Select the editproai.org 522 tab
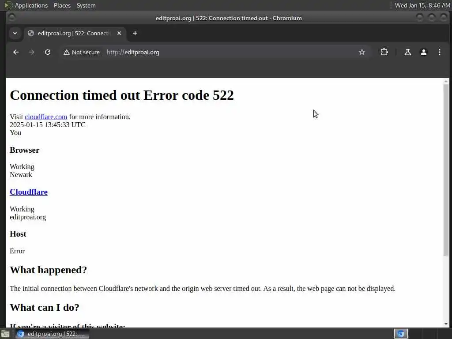The width and height of the screenshot is (452, 339). pos(75,33)
